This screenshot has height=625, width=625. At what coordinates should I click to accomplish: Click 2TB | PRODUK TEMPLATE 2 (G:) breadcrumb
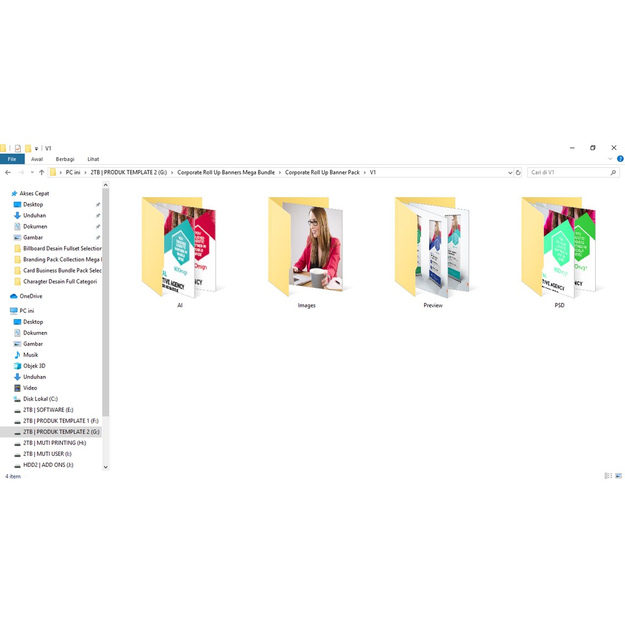[128, 173]
